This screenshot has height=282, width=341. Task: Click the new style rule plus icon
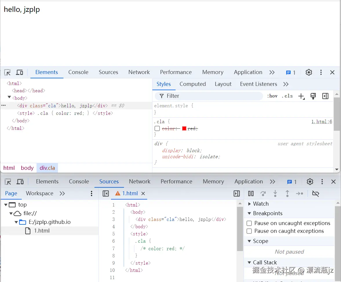pyautogui.click(x=301, y=96)
